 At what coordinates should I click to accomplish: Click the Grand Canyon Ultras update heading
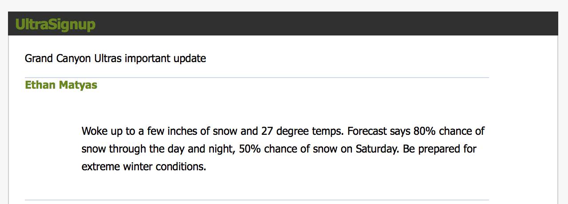coord(115,58)
